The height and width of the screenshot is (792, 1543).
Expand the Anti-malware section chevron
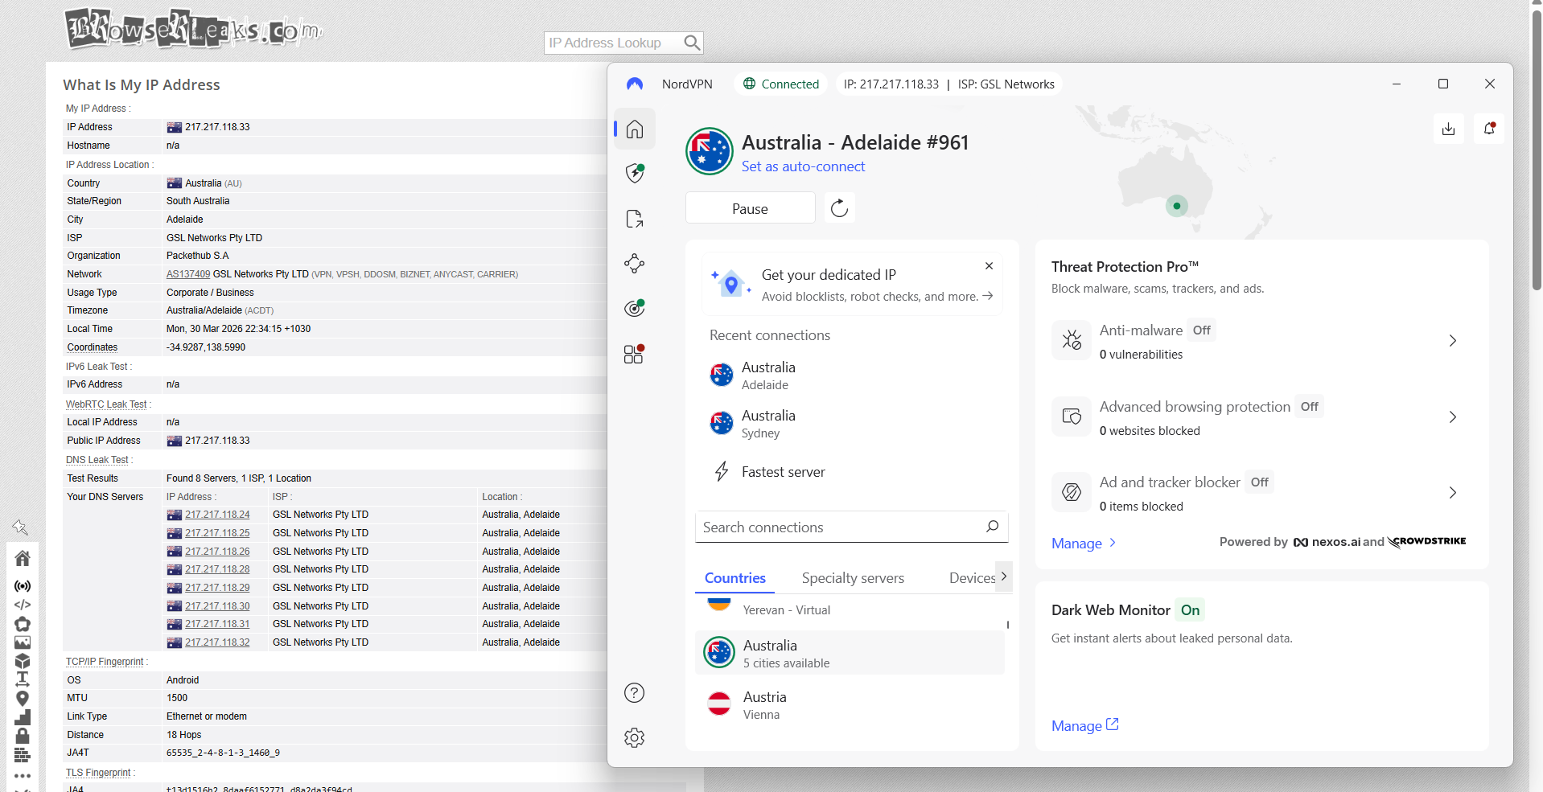click(x=1452, y=341)
